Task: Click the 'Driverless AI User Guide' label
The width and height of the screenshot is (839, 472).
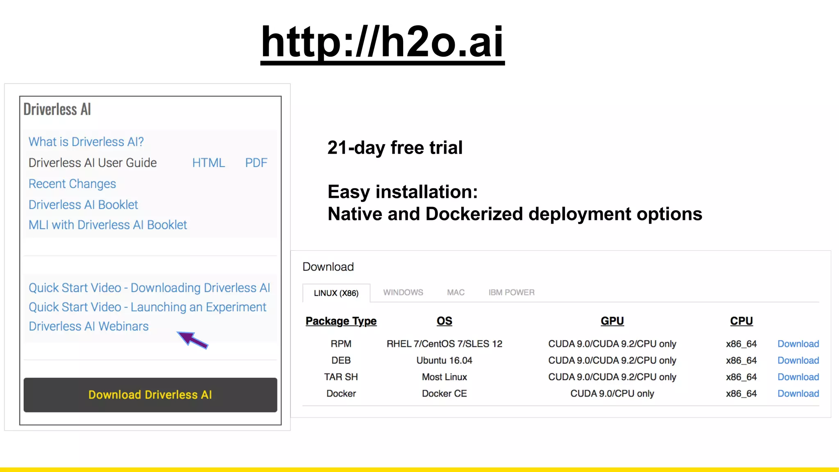Action: pyautogui.click(x=93, y=163)
